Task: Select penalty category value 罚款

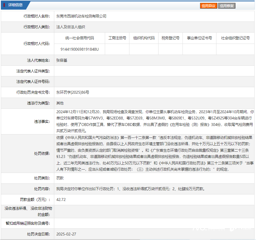Action: (x=60, y=178)
